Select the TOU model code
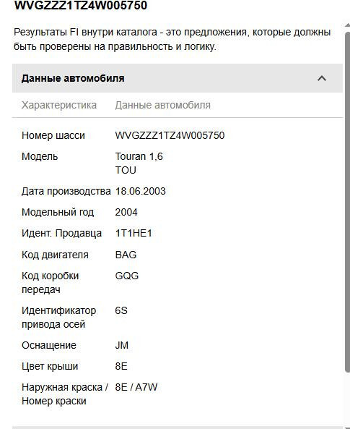350x429 pixels. pyautogui.click(x=126, y=170)
